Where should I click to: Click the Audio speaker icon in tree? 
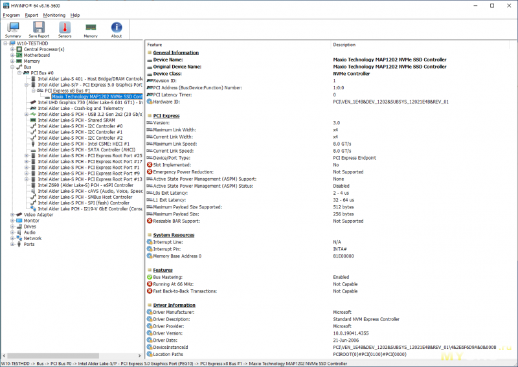pyautogui.click(x=19, y=232)
